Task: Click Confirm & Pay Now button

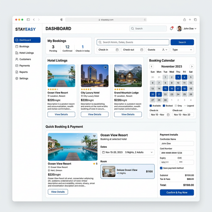Action: 177,192
